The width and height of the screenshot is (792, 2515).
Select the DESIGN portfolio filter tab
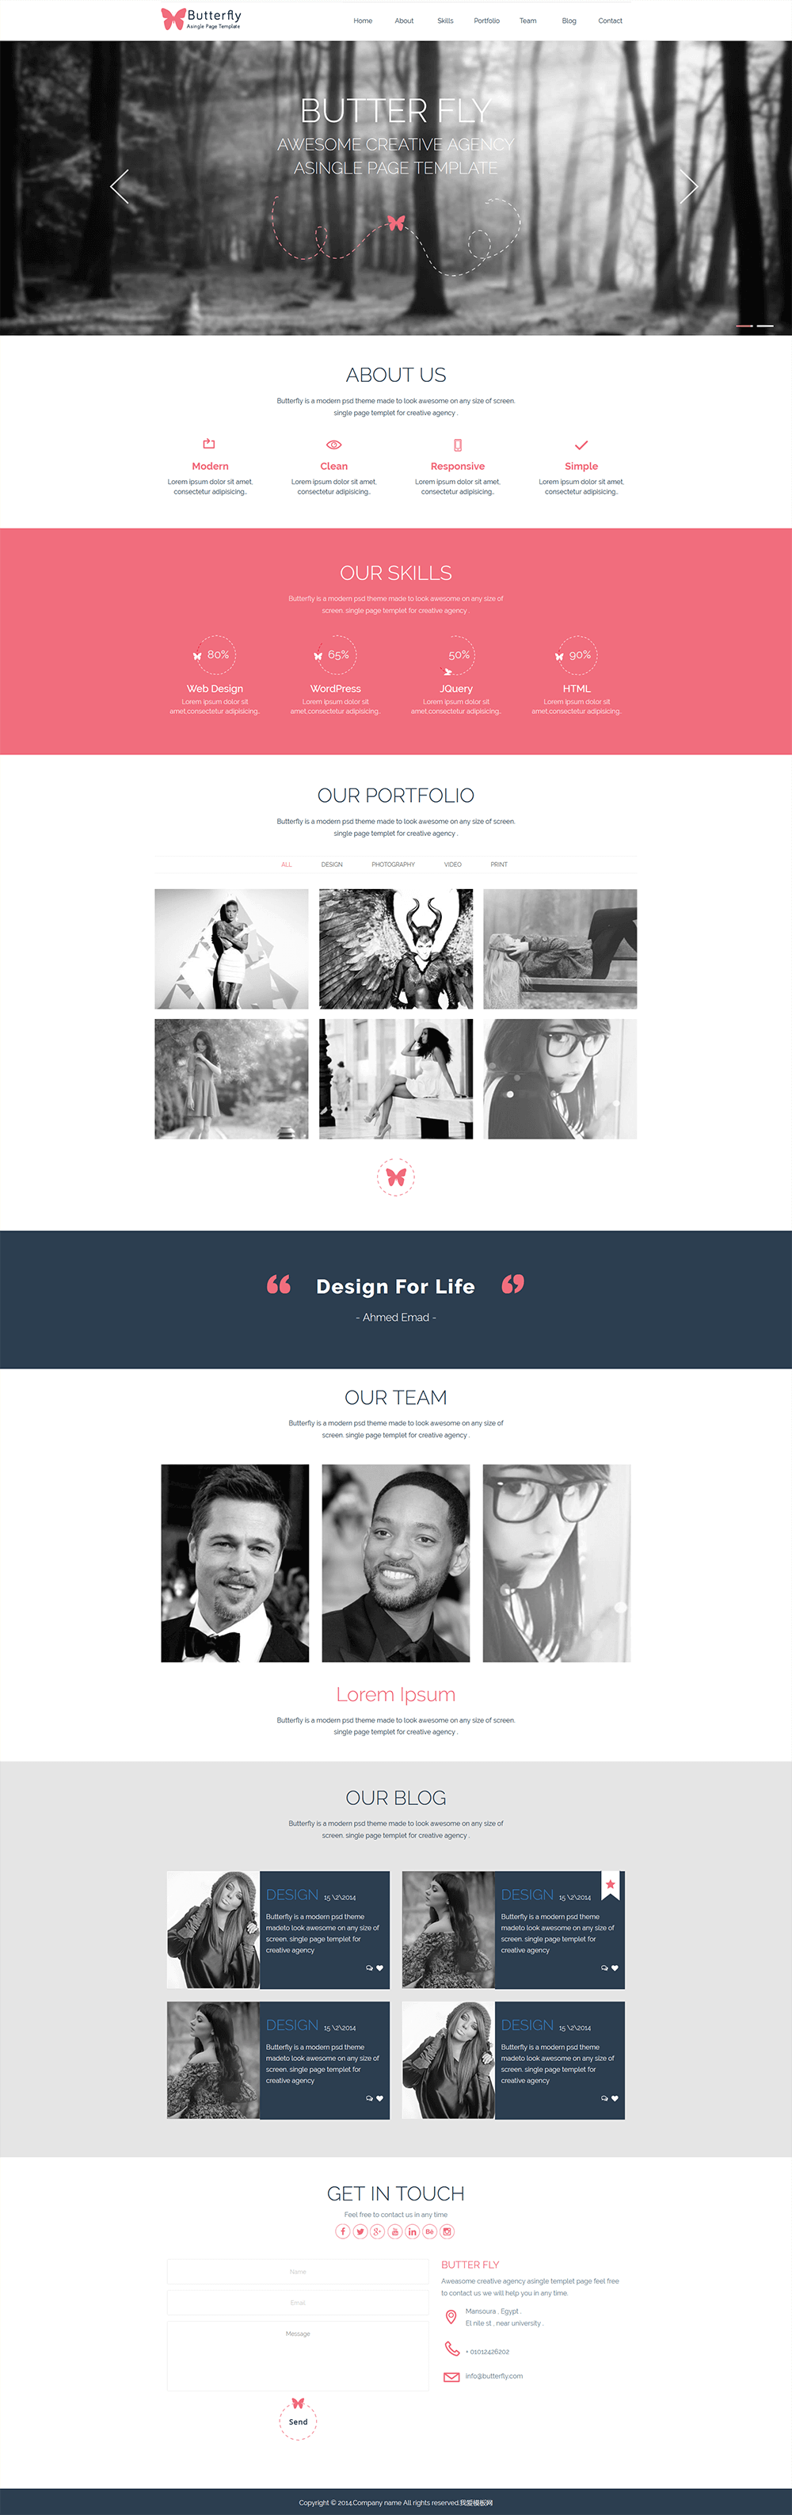point(332,865)
